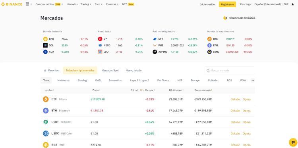Image resolution: width=298 pixels, height=148 pixels.
Task: Click Iniciar sesión link
Action: [x=207, y=4]
